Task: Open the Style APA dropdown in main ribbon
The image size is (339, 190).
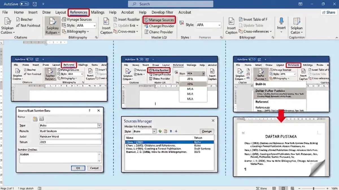Action: tap(219, 25)
